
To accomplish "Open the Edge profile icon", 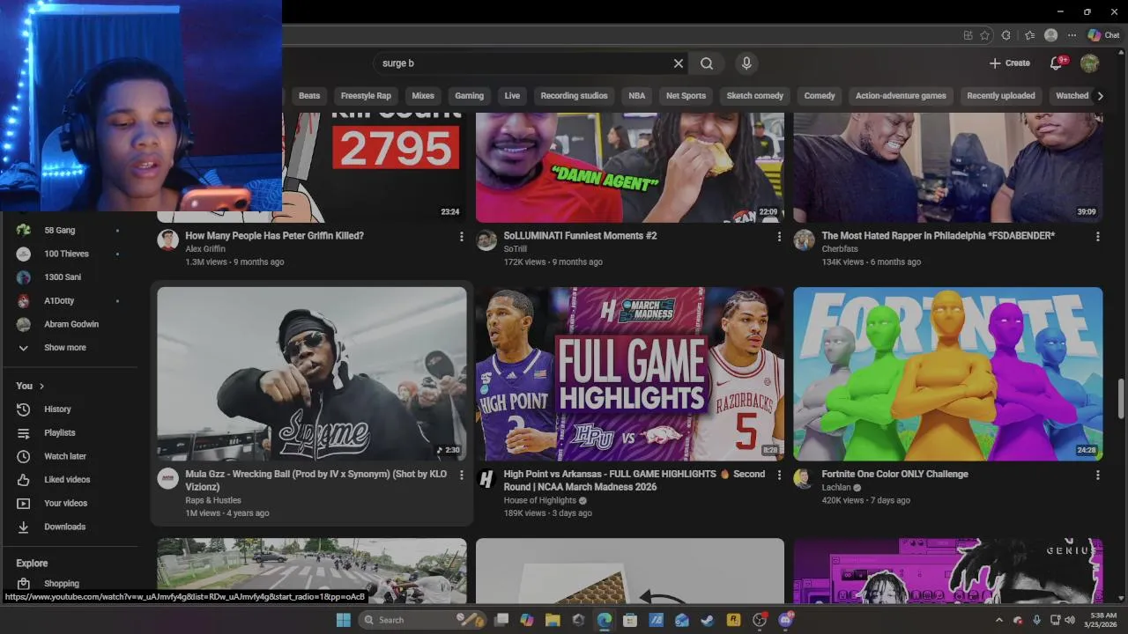I will coord(1050,35).
